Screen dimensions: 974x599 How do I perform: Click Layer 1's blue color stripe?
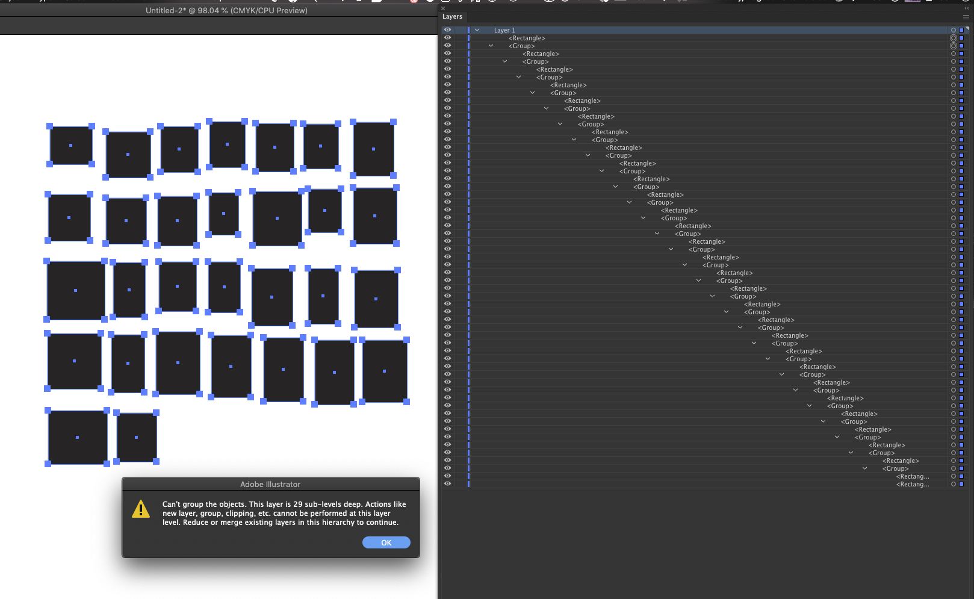[468, 30]
